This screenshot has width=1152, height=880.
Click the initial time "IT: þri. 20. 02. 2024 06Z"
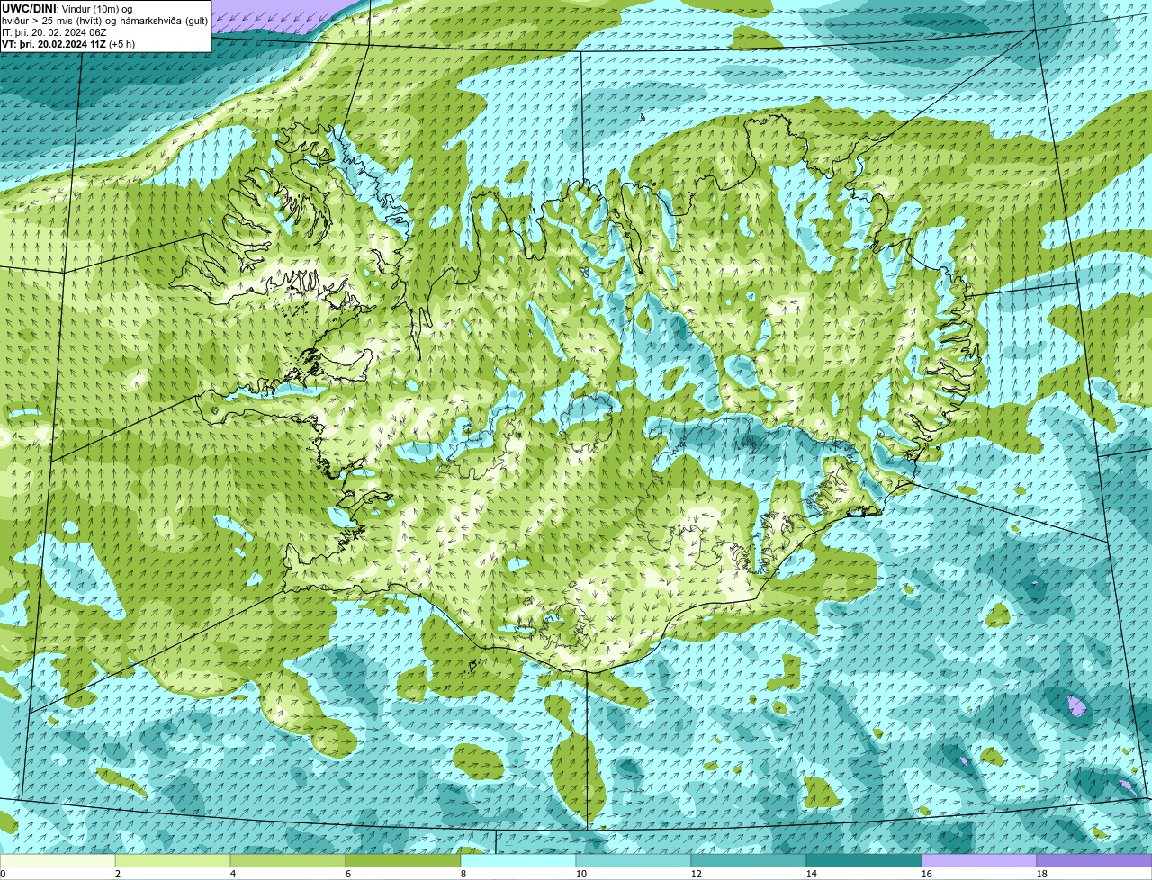click(x=54, y=32)
